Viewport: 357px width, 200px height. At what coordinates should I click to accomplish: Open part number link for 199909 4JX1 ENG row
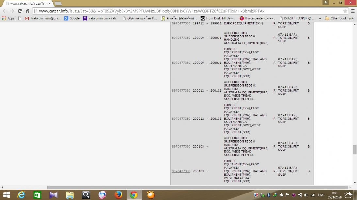(x=181, y=38)
